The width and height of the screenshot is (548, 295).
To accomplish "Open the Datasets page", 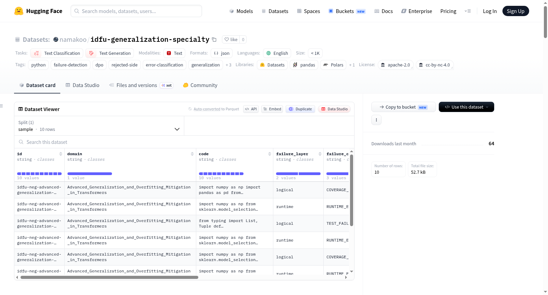I will pos(275,11).
